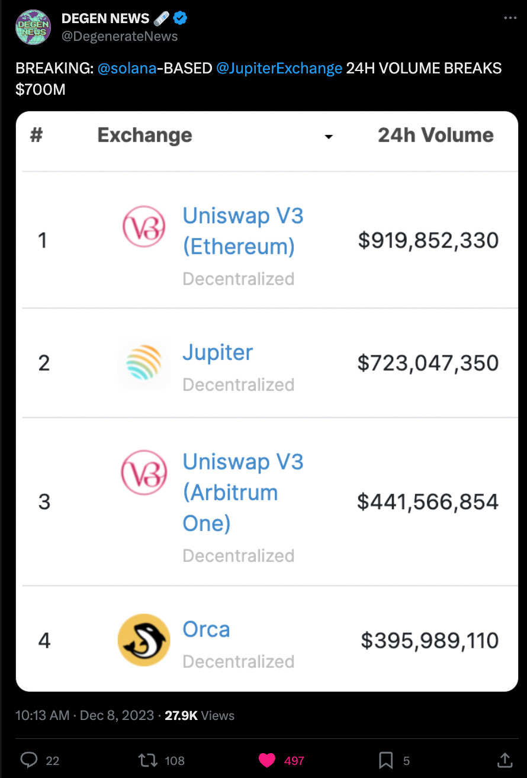Click the Jupiter rainbow logo
The width and height of the screenshot is (527, 778).
[x=144, y=363]
